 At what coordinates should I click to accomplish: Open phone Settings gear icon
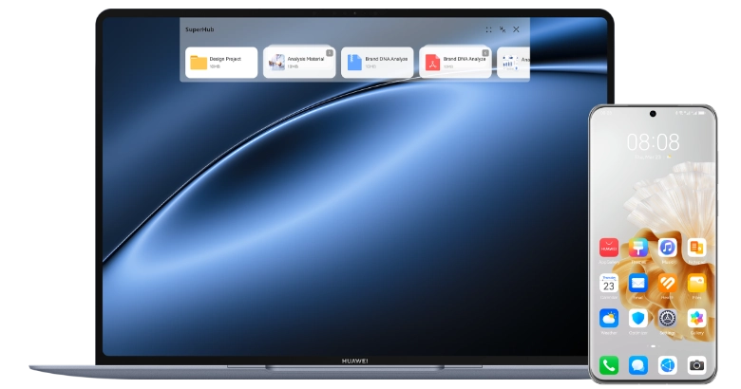[667, 319]
